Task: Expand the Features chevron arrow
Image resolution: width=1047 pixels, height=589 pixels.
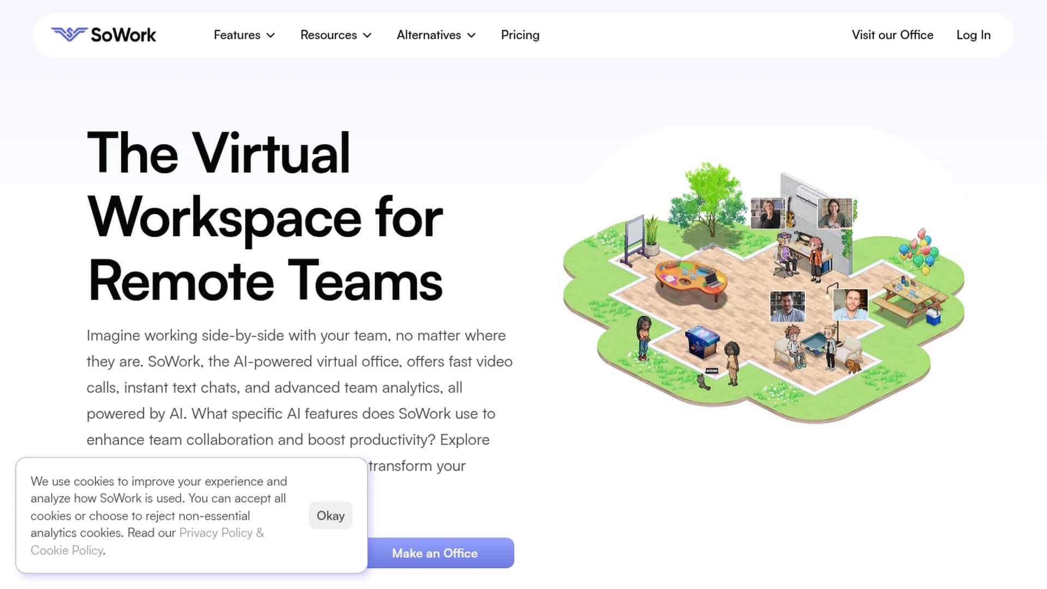Action: pyautogui.click(x=270, y=35)
